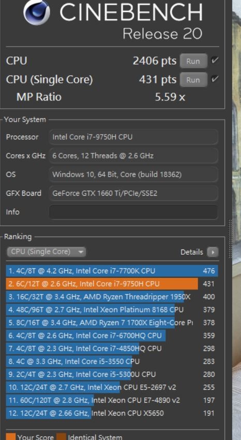Image resolution: width=241 pixels, height=440 pixels.
Task: Click the 431 pts single core score
Action: (158, 80)
